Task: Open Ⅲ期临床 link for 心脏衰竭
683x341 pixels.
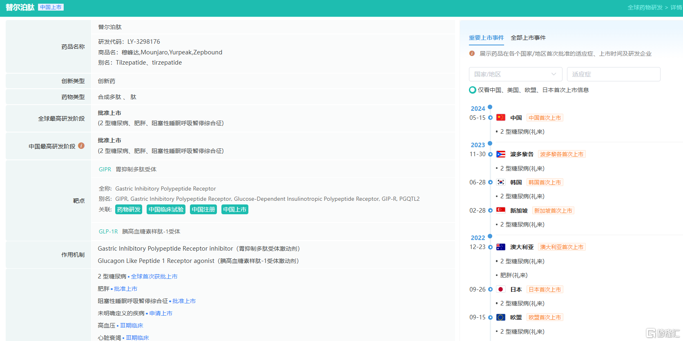Action: click(x=137, y=338)
